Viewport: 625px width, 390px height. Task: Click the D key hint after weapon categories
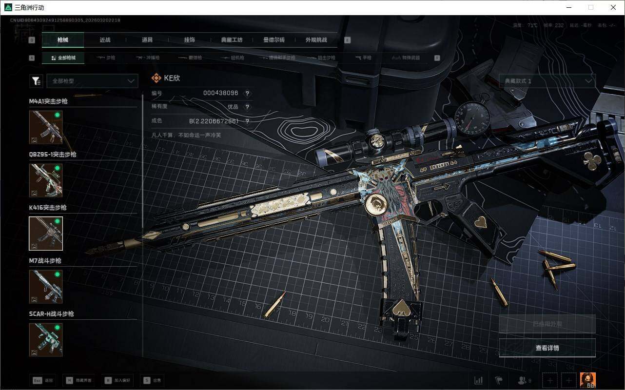click(437, 58)
